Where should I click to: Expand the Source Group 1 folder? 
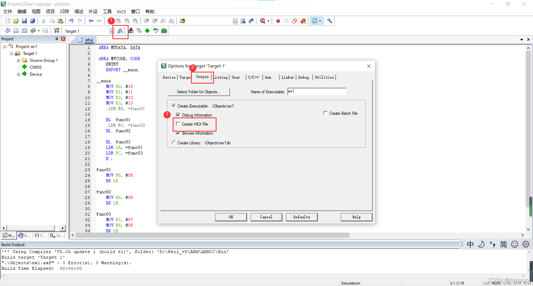[19, 61]
